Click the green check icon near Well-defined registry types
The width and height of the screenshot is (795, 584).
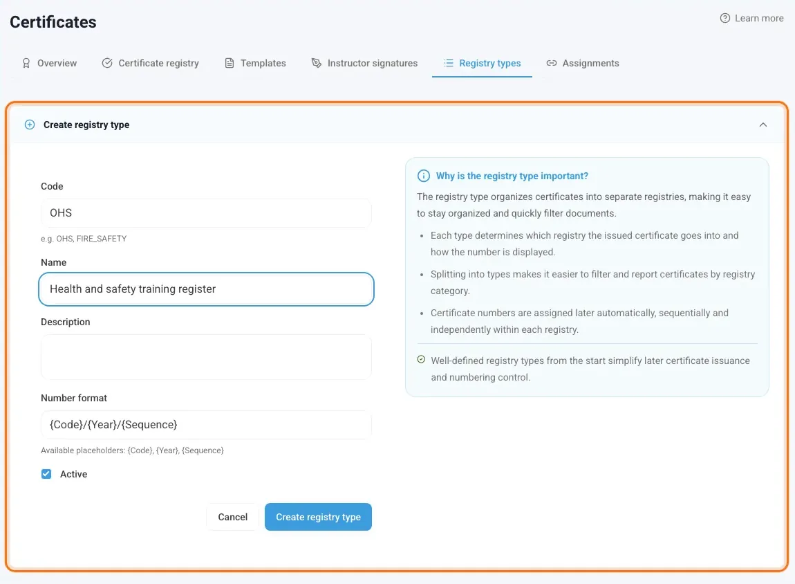(421, 359)
